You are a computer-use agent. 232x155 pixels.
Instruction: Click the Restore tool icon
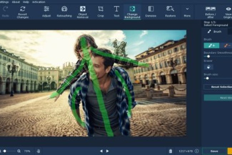[170, 9]
